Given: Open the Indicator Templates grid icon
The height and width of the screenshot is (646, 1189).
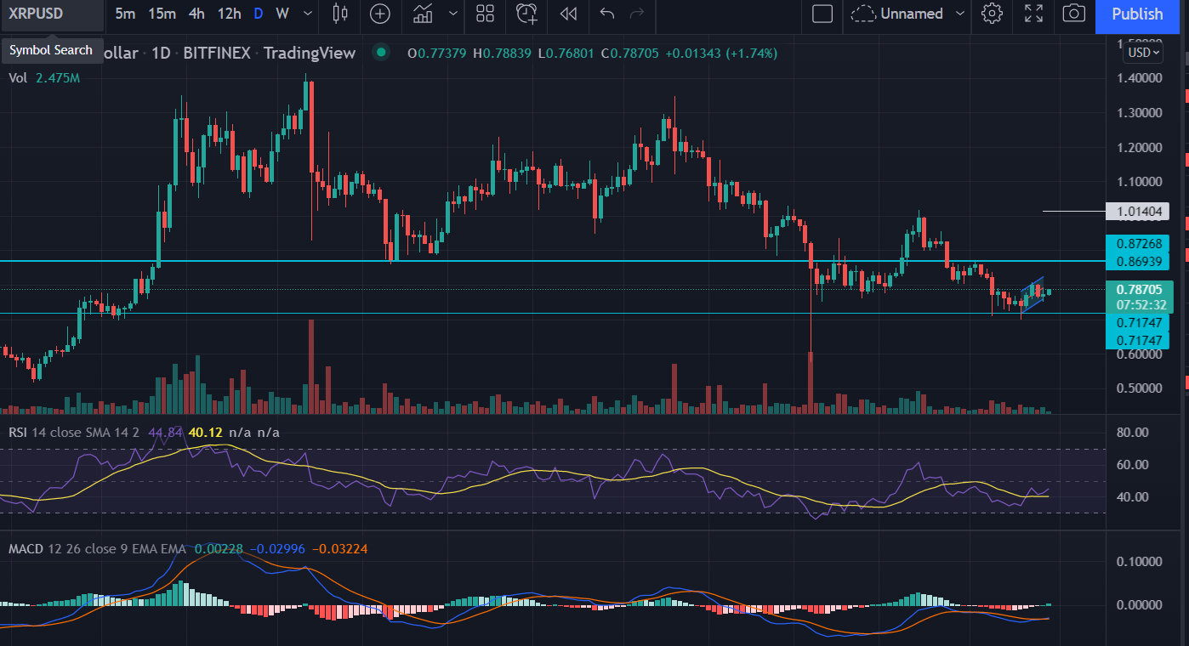Looking at the screenshot, I should (x=485, y=14).
